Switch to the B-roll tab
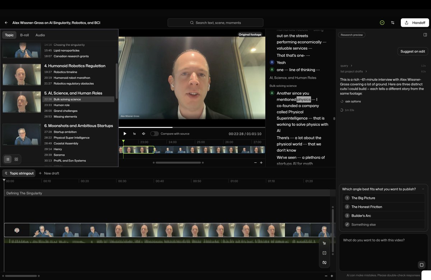Image resolution: width=431 pixels, height=280 pixels. click(24, 35)
